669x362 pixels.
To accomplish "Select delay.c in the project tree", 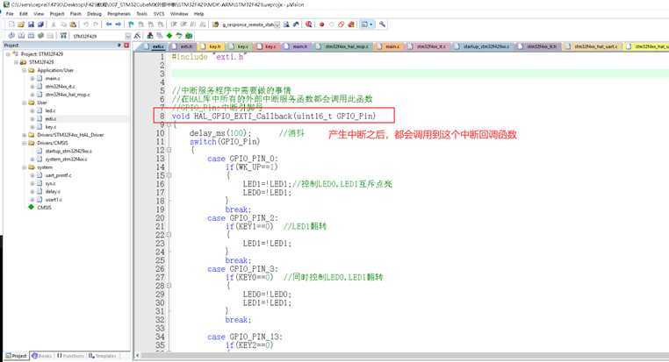I will click(53, 192).
